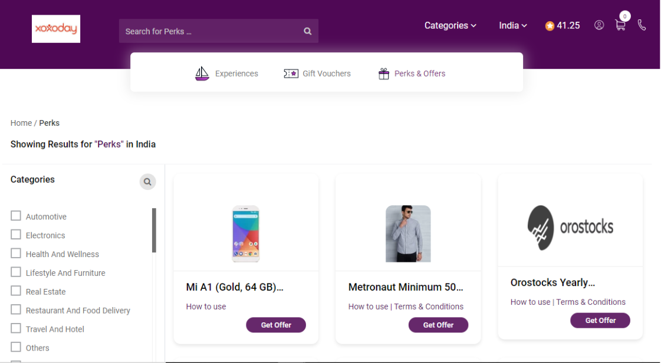Open Terms & Conditions for Metronaut
Image resolution: width=661 pixels, height=363 pixels.
click(429, 307)
